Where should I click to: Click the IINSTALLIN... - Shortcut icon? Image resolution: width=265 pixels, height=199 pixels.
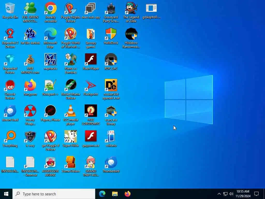point(30,162)
